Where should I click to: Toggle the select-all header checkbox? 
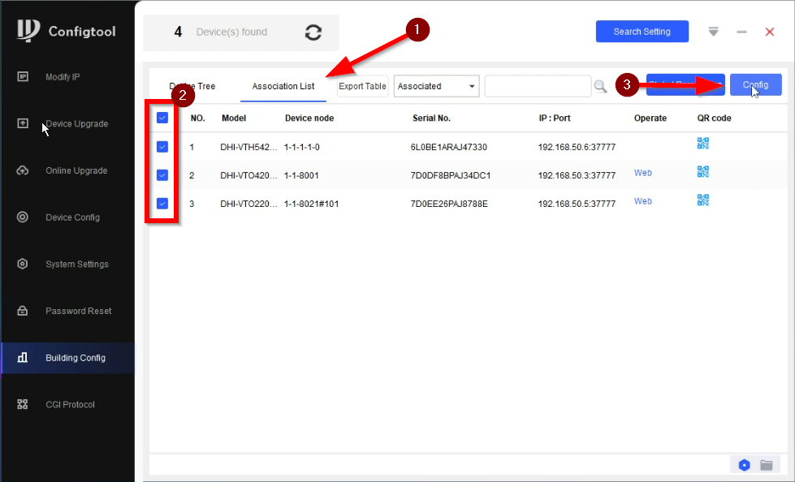click(x=162, y=118)
